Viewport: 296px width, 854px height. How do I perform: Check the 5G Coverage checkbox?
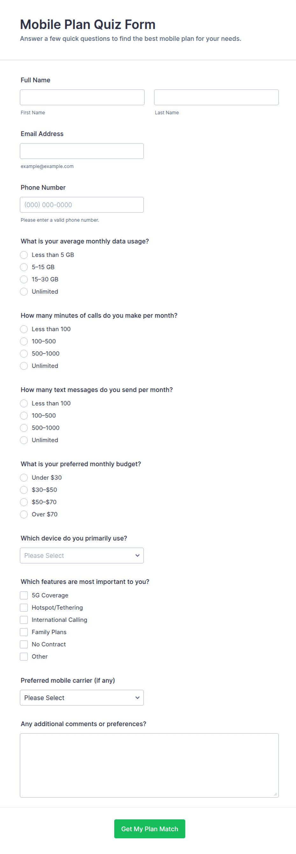click(x=24, y=595)
